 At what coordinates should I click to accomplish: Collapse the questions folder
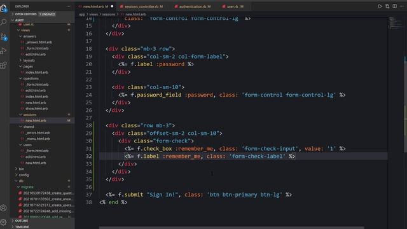pyautogui.click(x=20, y=78)
